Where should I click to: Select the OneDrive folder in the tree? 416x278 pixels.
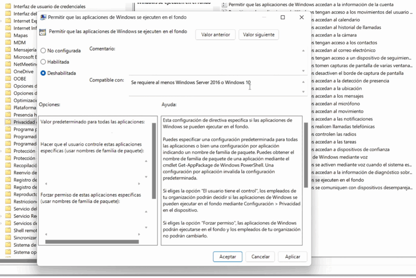click(23, 72)
